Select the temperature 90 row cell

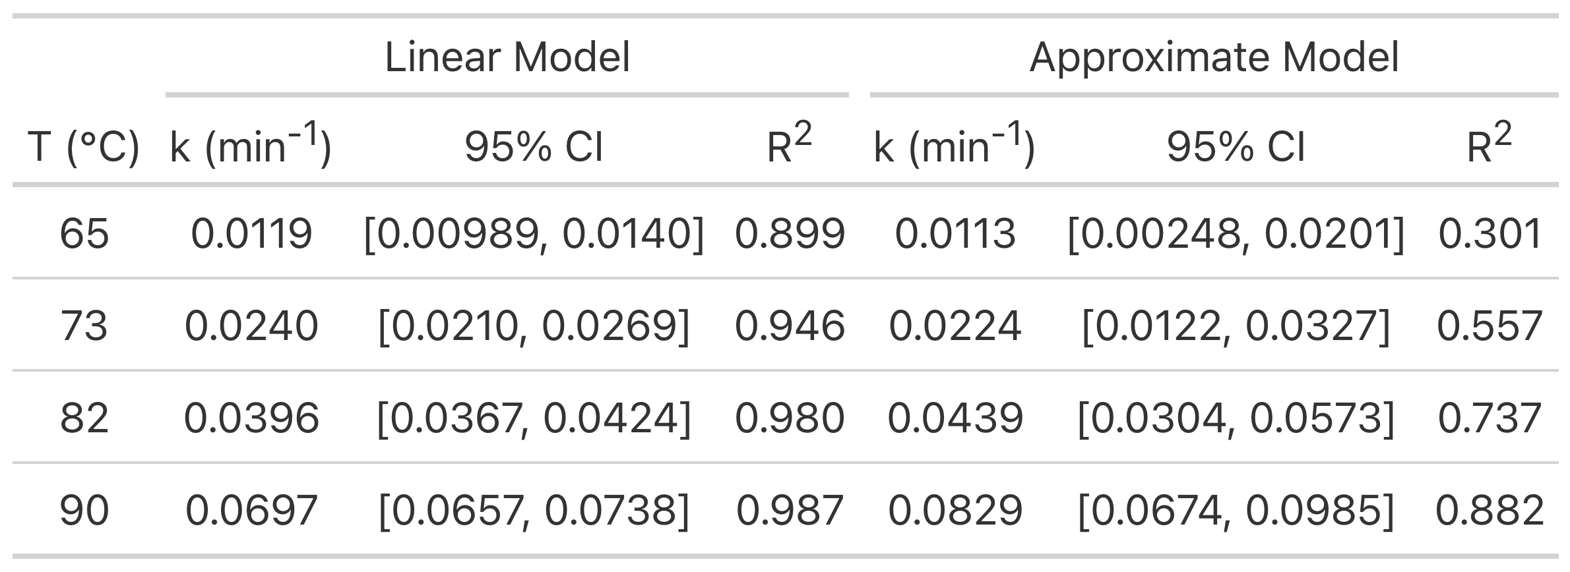[x=84, y=510]
